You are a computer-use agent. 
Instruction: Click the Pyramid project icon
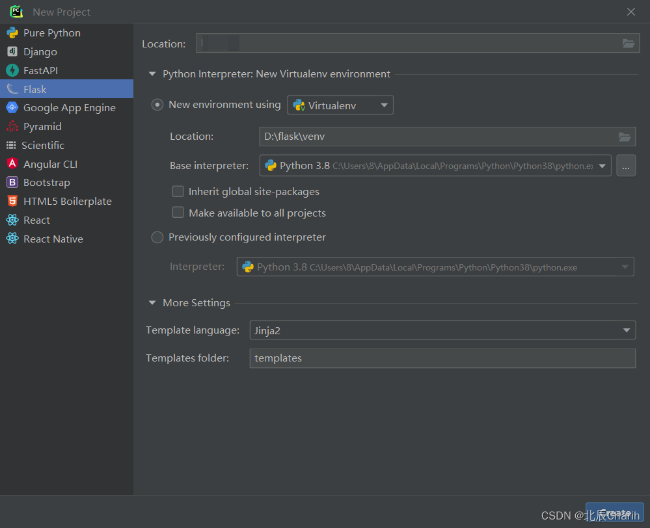[12, 126]
